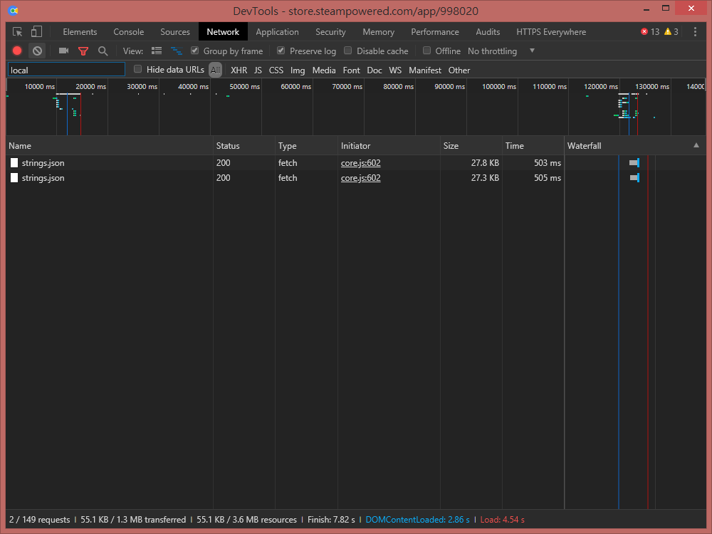
Task: Toggle the network filter bar
Action: pos(83,51)
